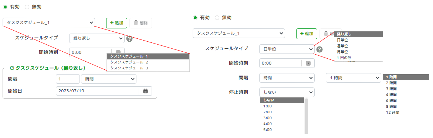Select the 無効 radio in the 日単位 form
The height and width of the screenshot is (138, 433).
217,18
